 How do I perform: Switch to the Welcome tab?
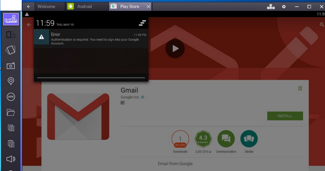tap(46, 6)
